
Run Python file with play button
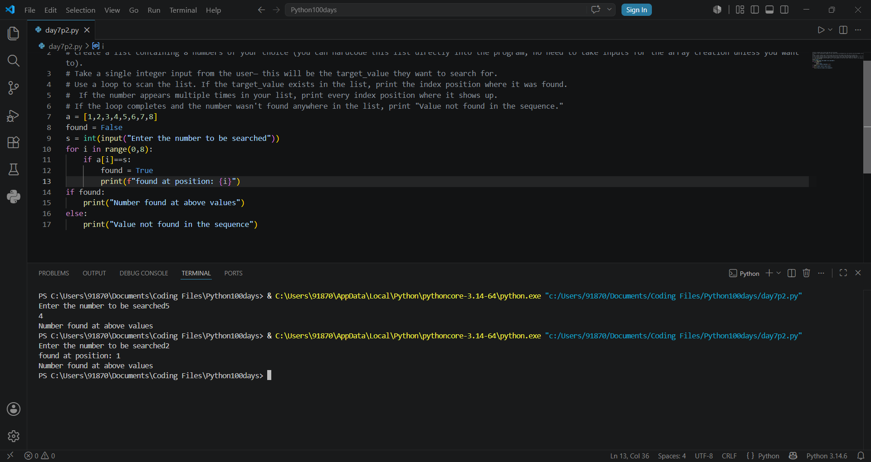821,30
